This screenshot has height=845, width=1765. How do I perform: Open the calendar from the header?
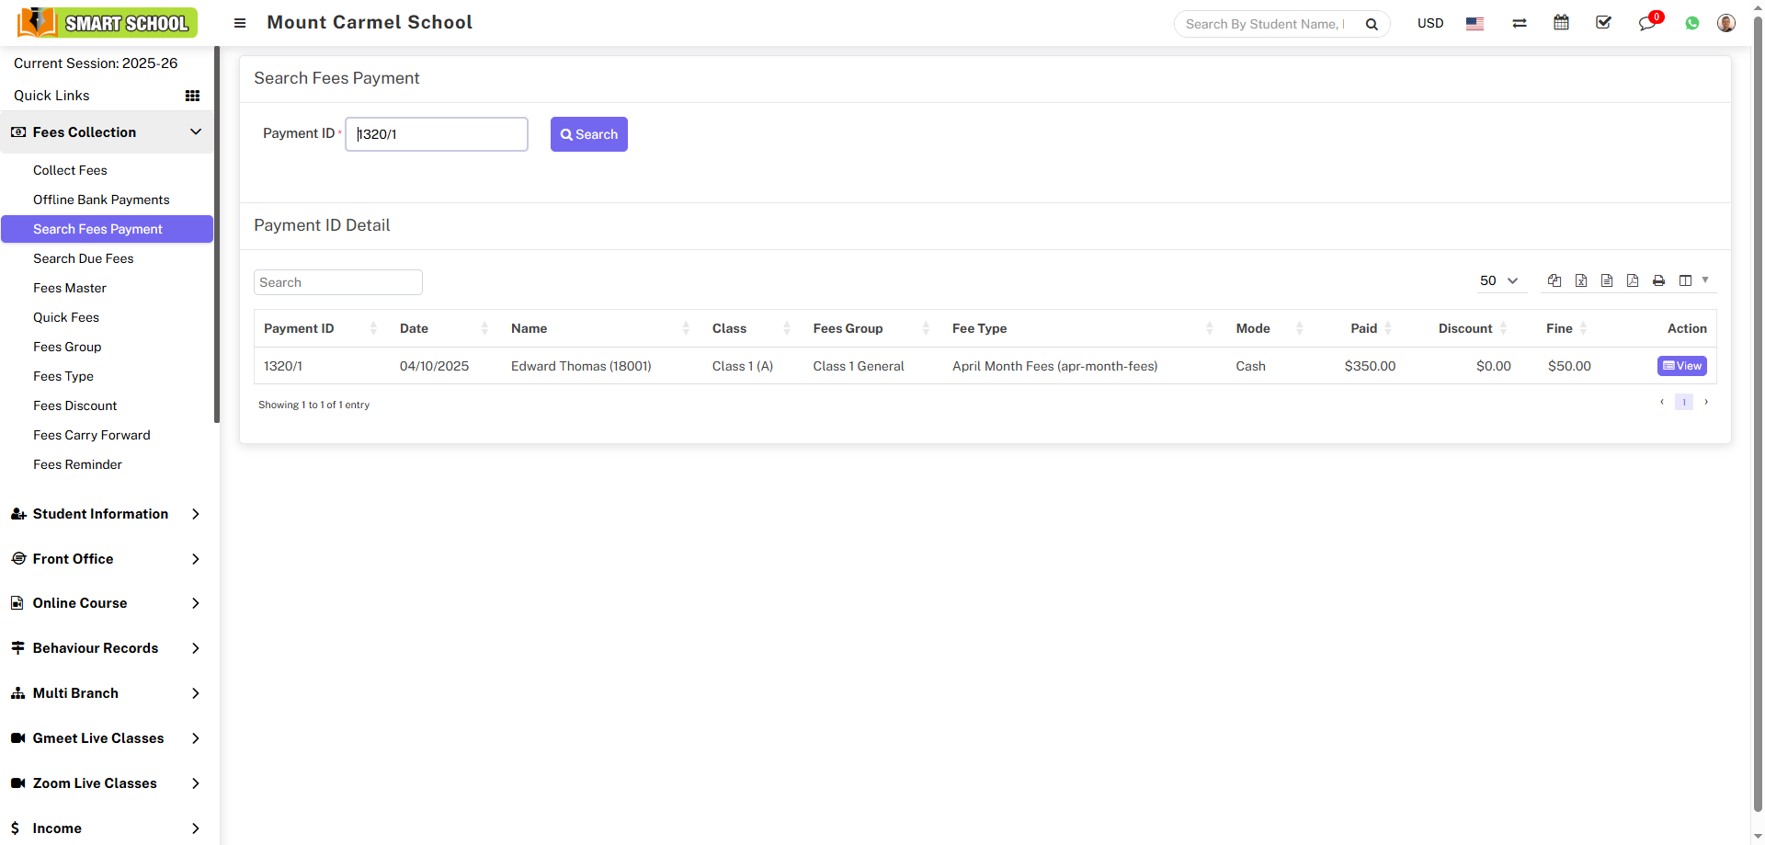coord(1561,22)
